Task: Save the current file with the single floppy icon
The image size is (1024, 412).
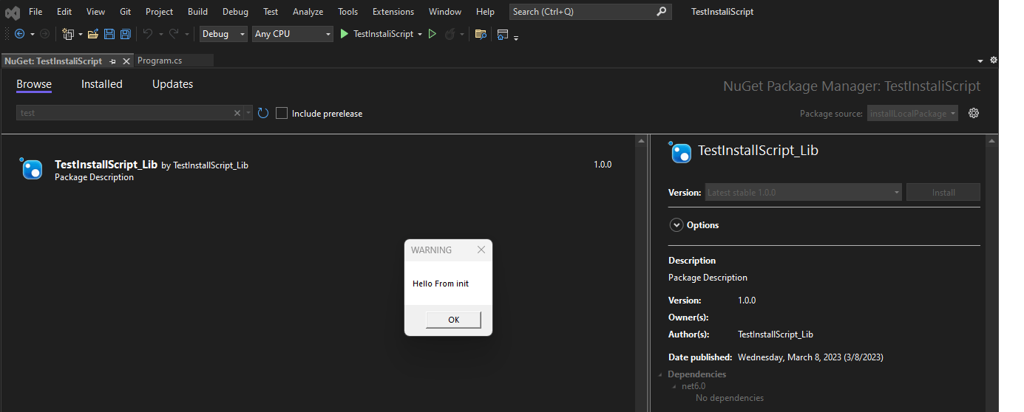Action: [x=109, y=34]
